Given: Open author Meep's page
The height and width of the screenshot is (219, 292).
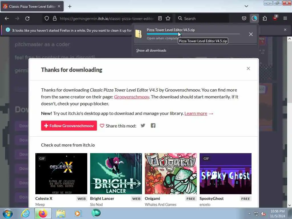Looking at the screenshot, I should click(x=40, y=204).
